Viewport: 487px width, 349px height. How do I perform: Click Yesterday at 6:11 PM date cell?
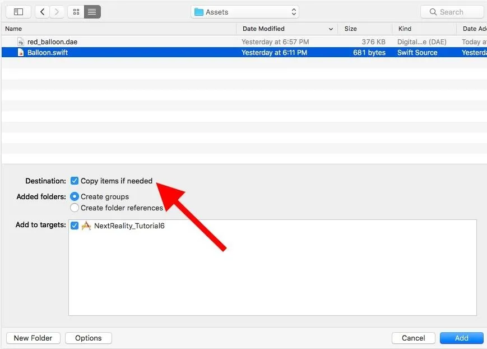[x=274, y=52]
